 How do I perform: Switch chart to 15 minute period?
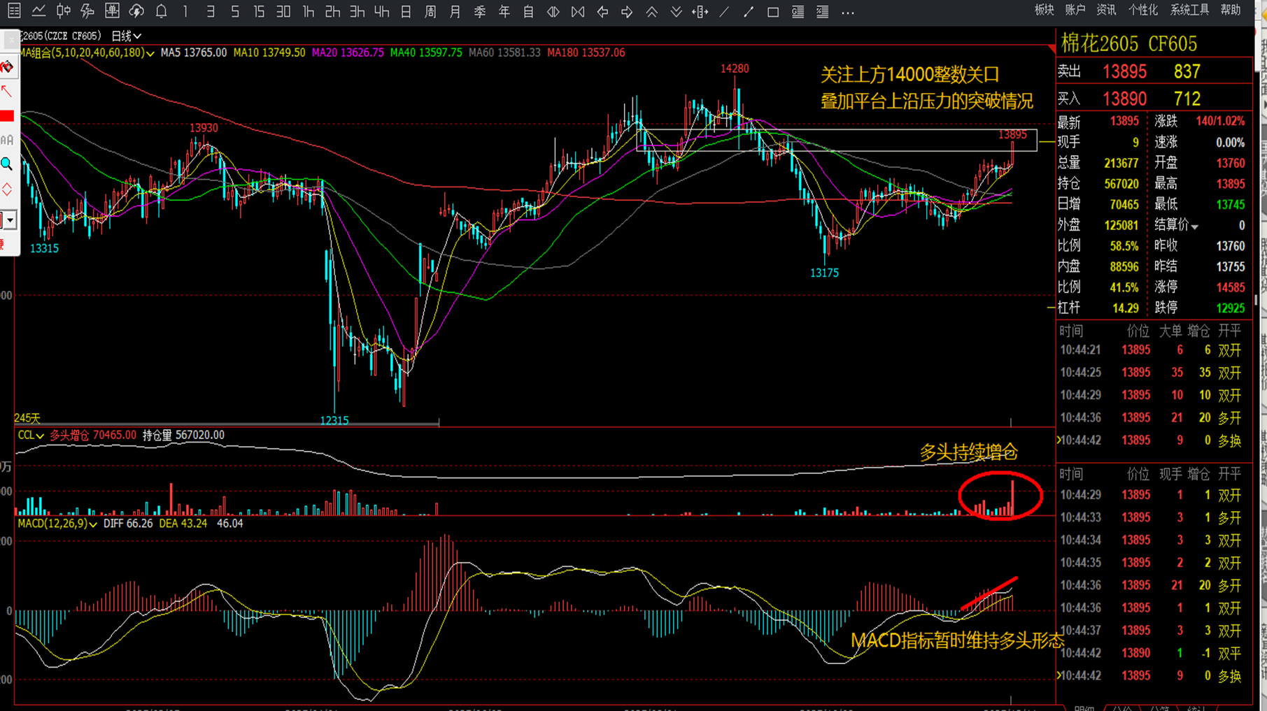click(259, 12)
